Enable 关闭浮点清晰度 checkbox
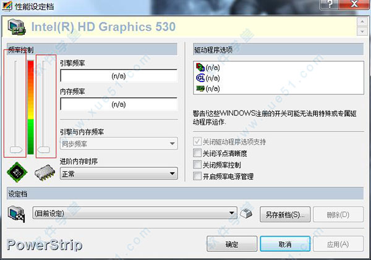 197,153
